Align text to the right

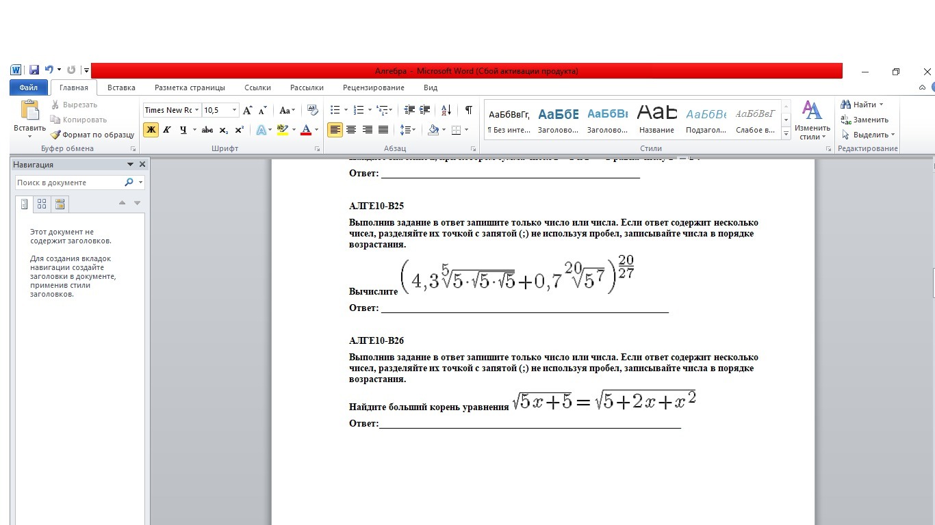(368, 130)
